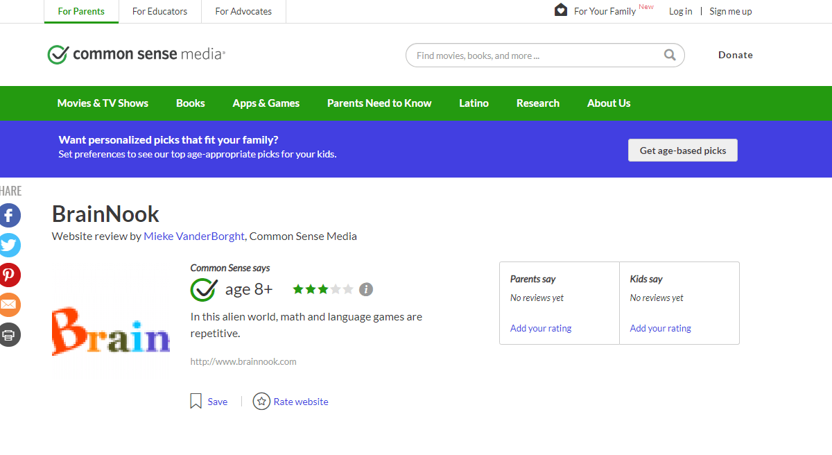Share on Twitter icon

point(9,246)
